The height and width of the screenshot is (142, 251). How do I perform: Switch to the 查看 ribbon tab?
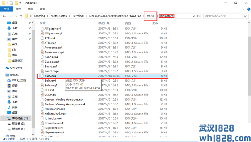click(42, 9)
